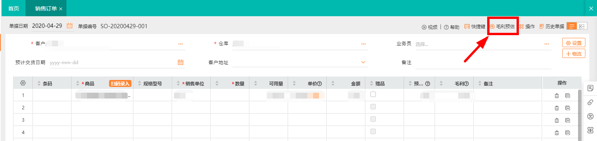Check the 赠品 checkbox in row 1
This screenshot has height=141, width=597.
point(373,94)
